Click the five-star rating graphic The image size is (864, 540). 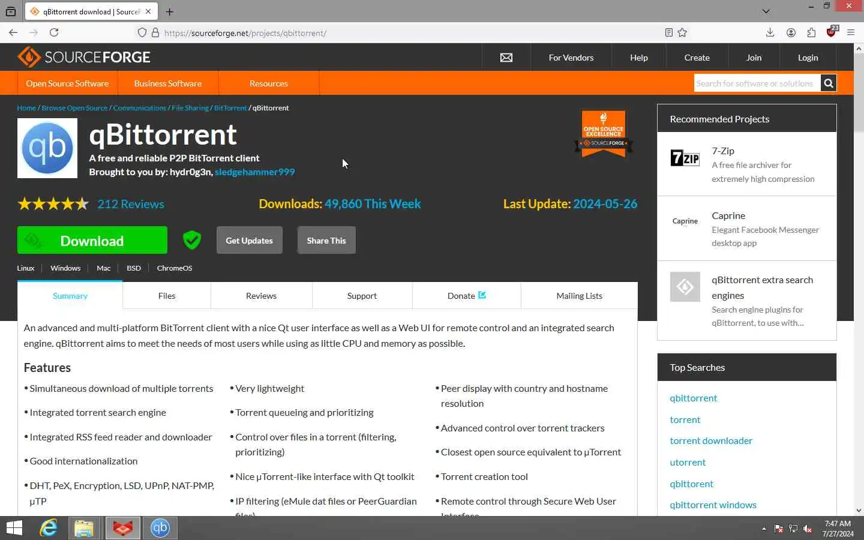(x=53, y=204)
